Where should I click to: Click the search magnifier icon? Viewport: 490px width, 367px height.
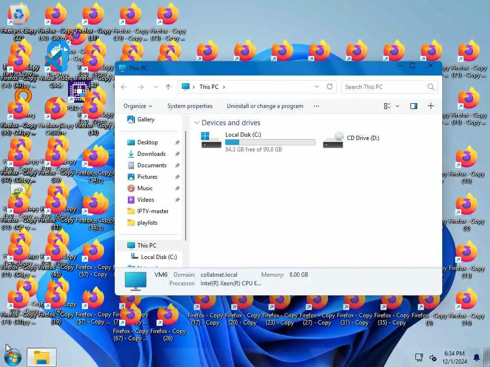click(431, 87)
